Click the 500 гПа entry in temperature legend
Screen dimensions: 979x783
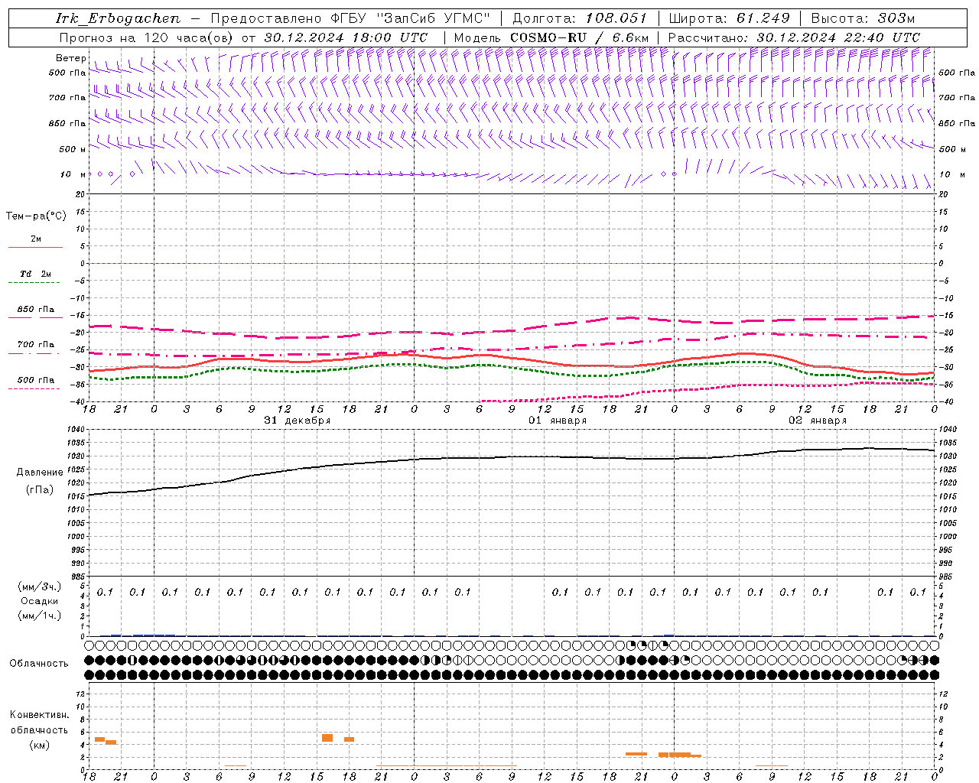coord(35,380)
